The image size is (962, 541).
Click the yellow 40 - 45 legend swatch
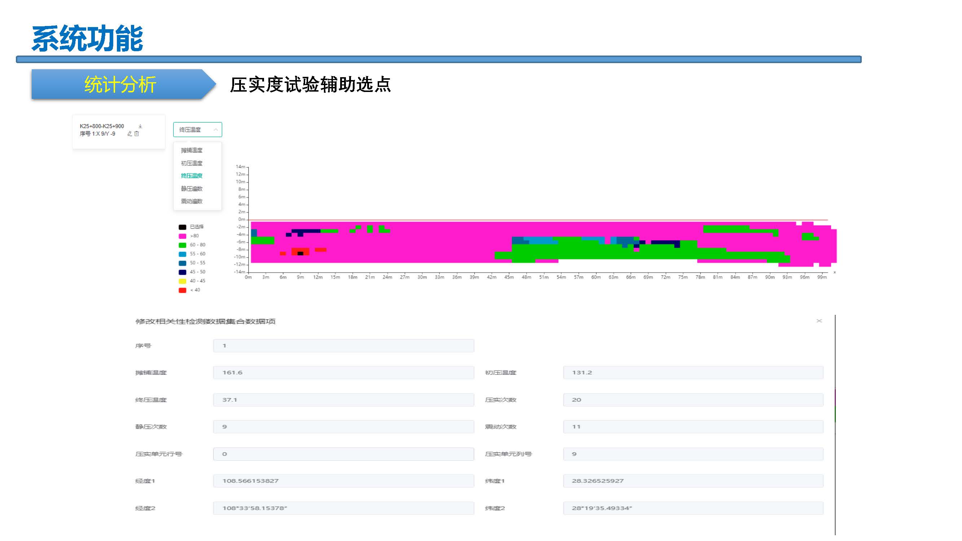pos(182,281)
